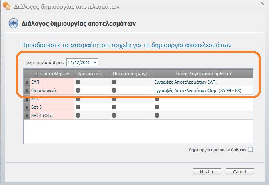The image size is (269, 185).
Task: Click the blue back arrow icon
Action: 13,23
